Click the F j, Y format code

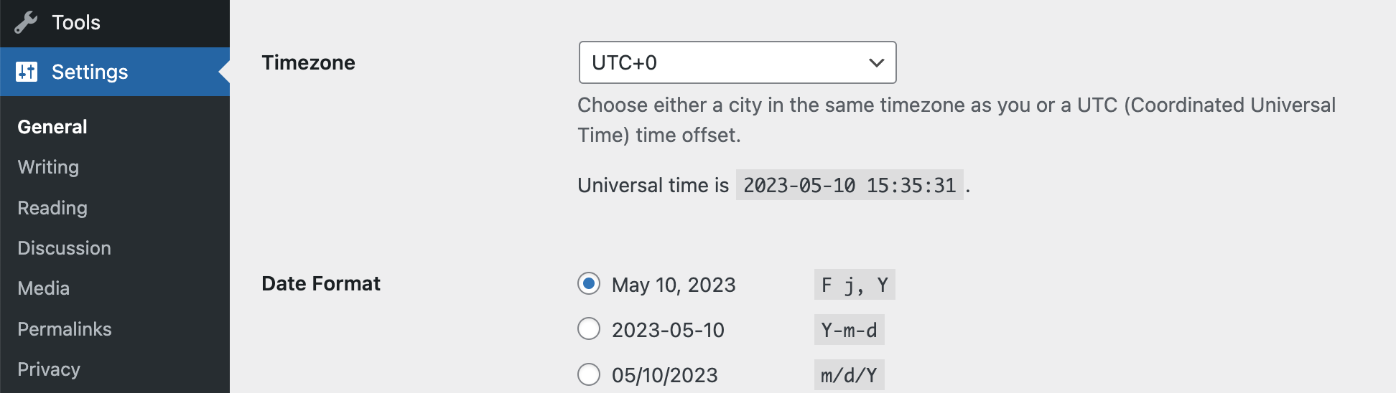tap(855, 285)
